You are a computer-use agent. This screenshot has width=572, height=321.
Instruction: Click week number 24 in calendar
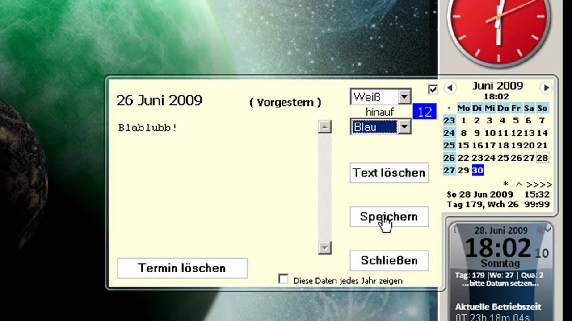click(449, 133)
